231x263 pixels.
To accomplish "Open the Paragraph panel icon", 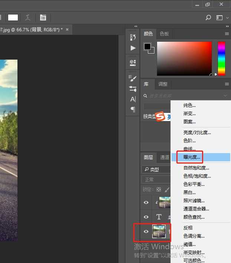I will click(x=133, y=110).
